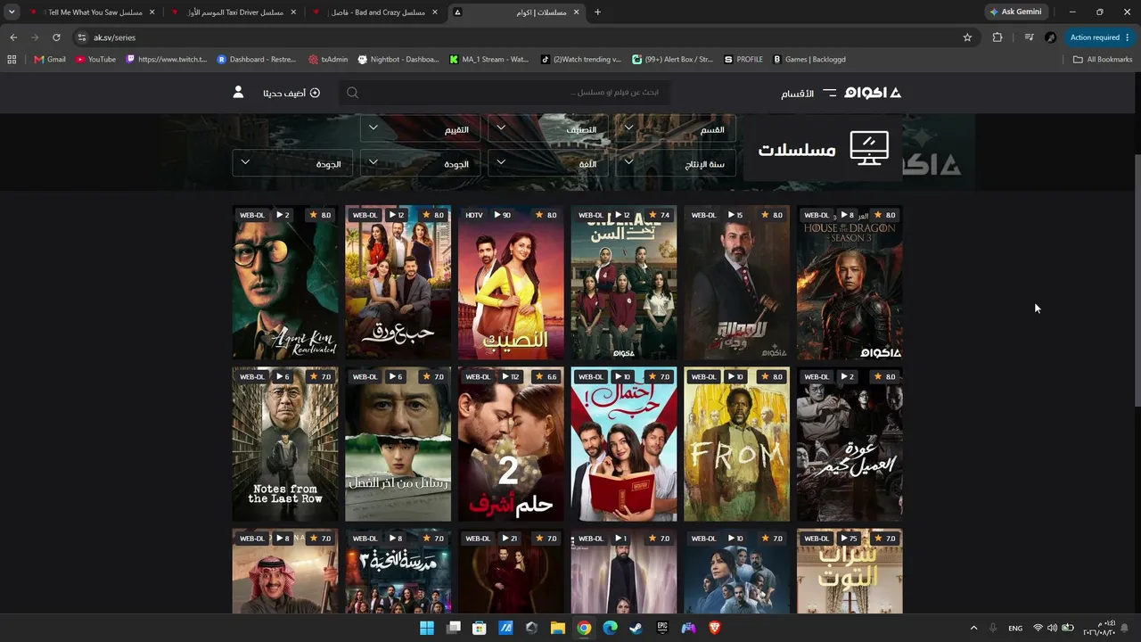Click the Google Chrome taskbar icon
Screen dimensions: 1141x642
tap(584, 628)
